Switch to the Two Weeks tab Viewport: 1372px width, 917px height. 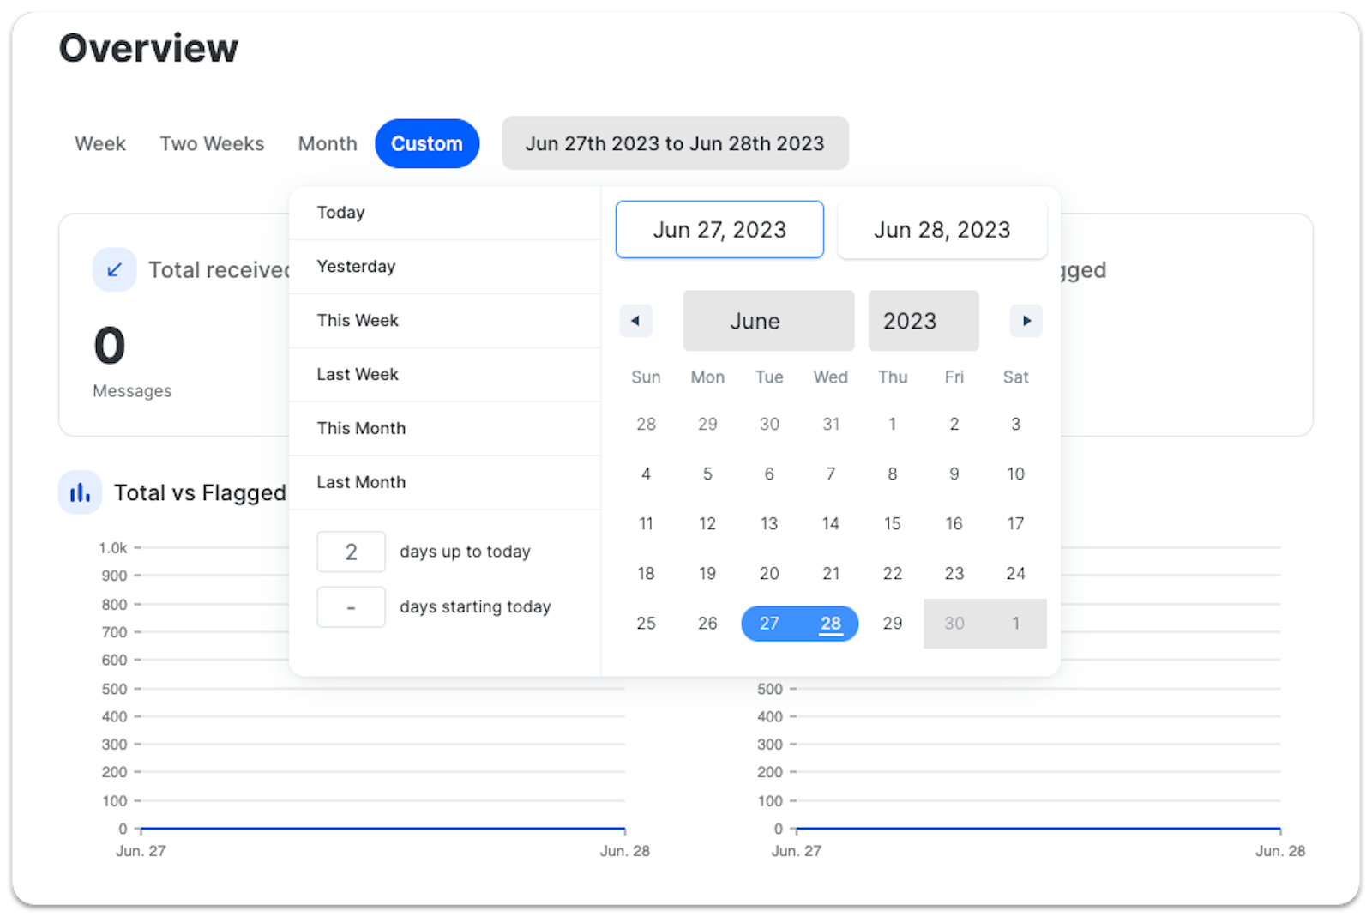tap(211, 143)
